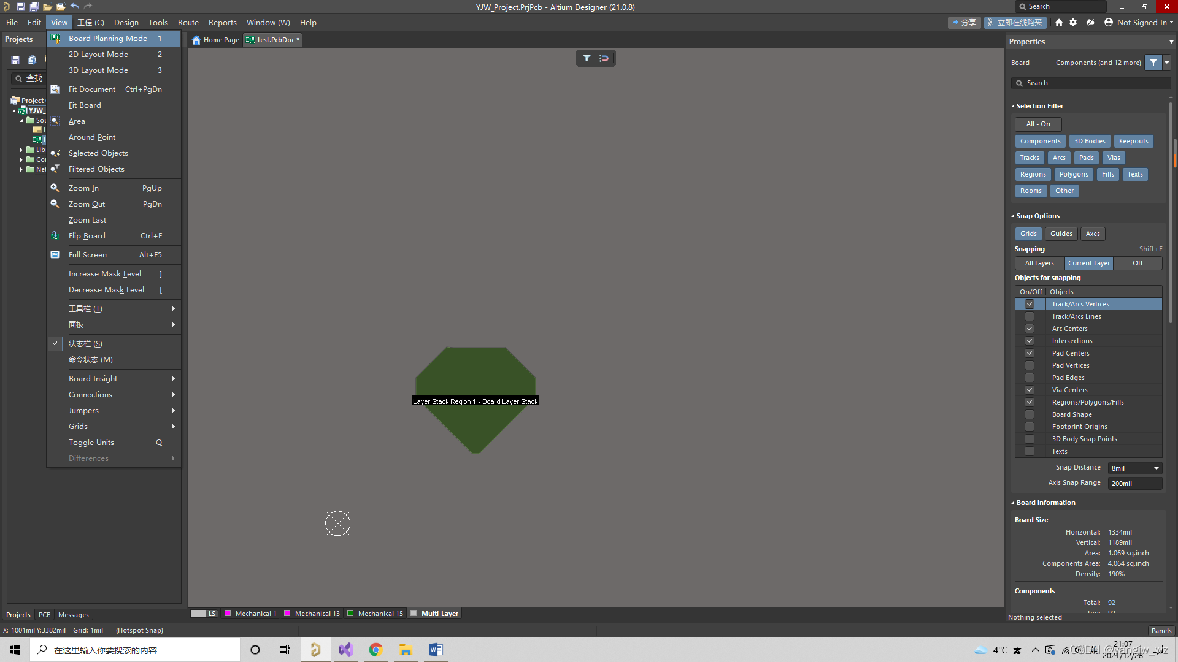Screen dimensions: 1178x662
Task: Check the Pad Edges snapping checkbox
Action: [1030, 378]
